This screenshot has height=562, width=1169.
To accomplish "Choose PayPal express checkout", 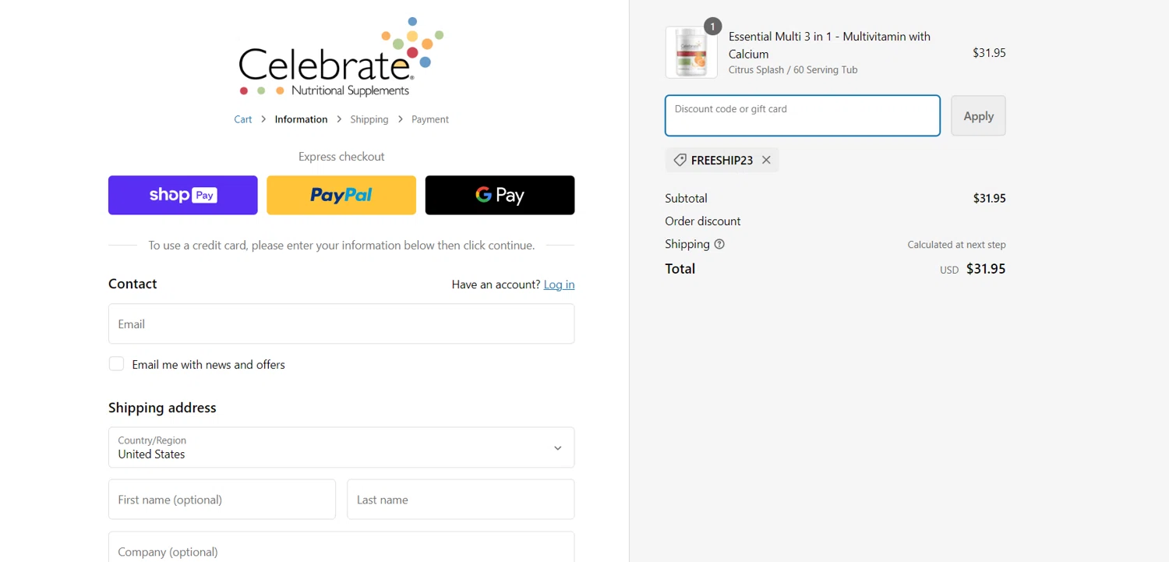I will 341,195.
